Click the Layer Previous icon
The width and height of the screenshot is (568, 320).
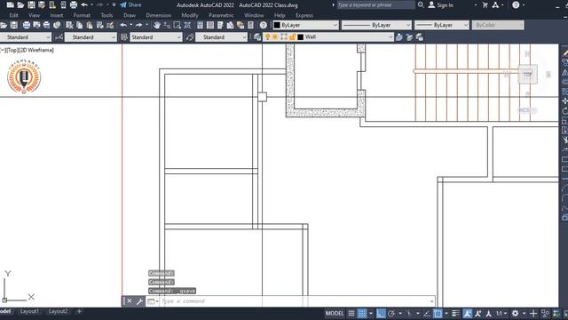409,37
